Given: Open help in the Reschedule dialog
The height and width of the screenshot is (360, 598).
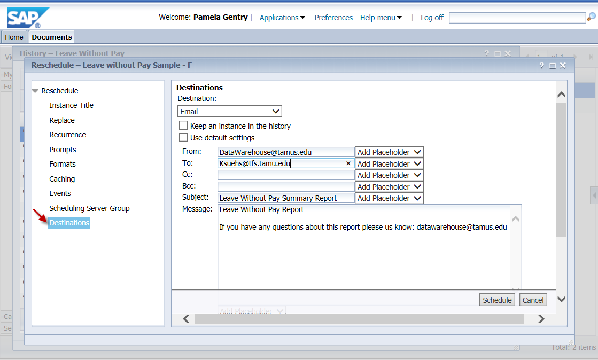Looking at the screenshot, I should click(x=541, y=66).
